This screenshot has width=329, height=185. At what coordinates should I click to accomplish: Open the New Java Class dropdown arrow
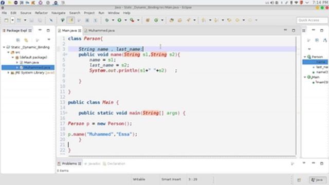point(162,20)
